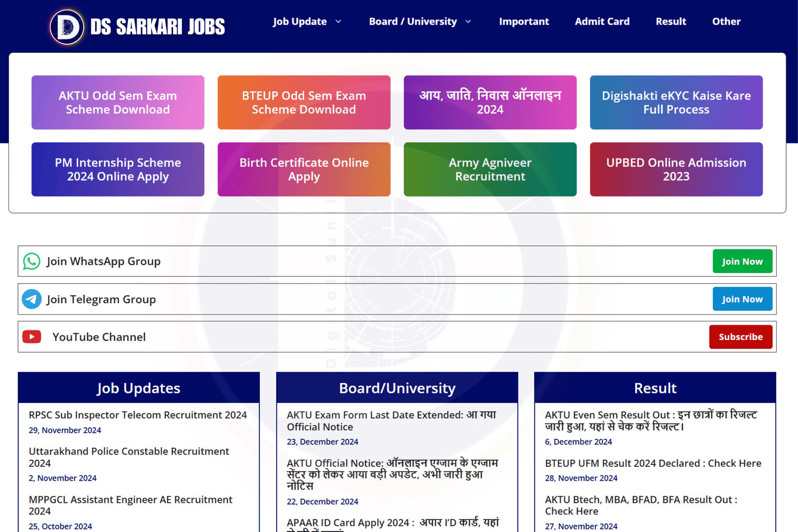Open AKTU Even Sem Result Out link
The width and height of the screenshot is (798, 532).
[x=651, y=421]
